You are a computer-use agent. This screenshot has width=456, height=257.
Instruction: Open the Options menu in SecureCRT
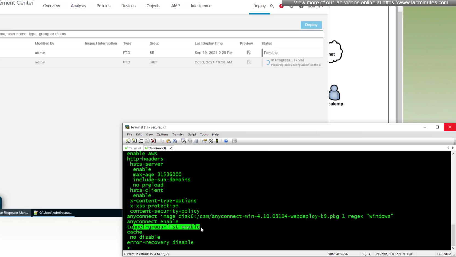(162, 134)
